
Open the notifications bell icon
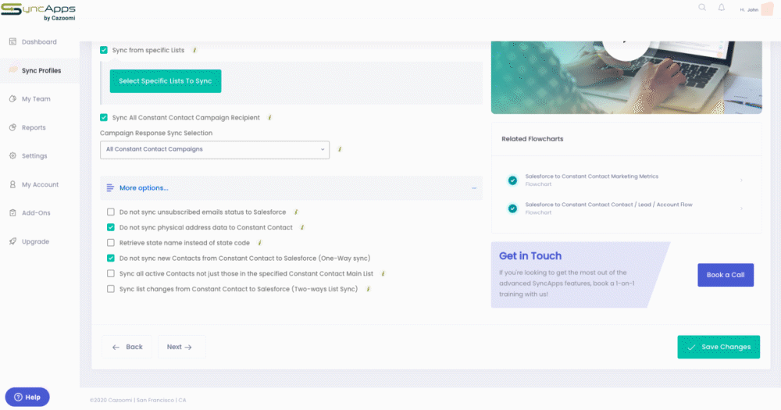click(721, 8)
